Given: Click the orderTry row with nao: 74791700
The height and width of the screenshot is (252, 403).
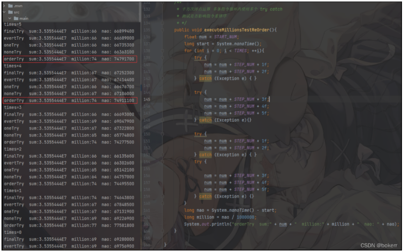Looking at the screenshot, I should [x=70, y=59].
